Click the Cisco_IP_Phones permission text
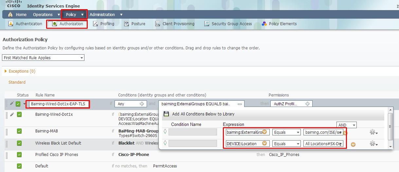 [x=284, y=155]
